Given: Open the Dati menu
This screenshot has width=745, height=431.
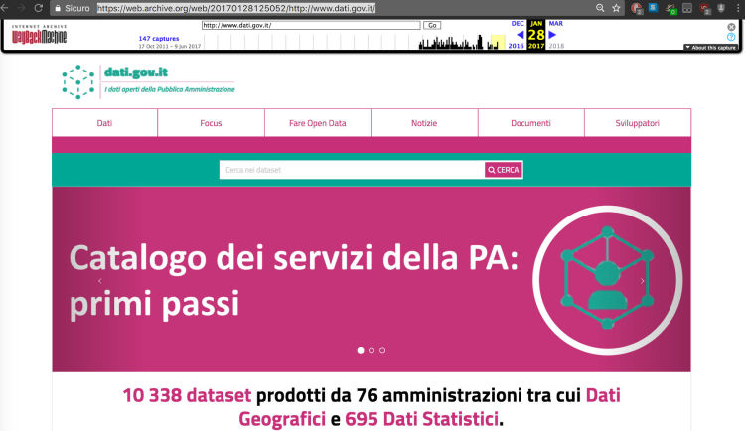Looking at the screenshot, I should click(x=104, y=123).
